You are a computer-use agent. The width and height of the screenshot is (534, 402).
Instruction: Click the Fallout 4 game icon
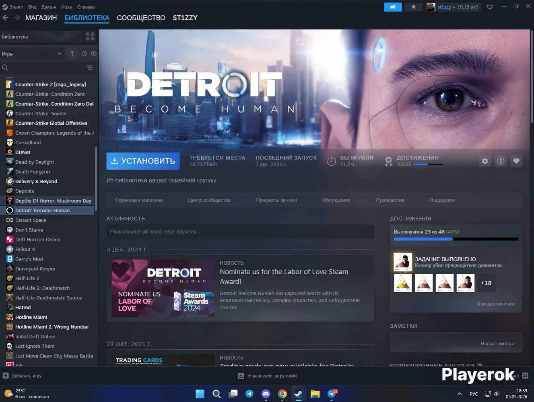pyautogui.click(x=10, y=249)
